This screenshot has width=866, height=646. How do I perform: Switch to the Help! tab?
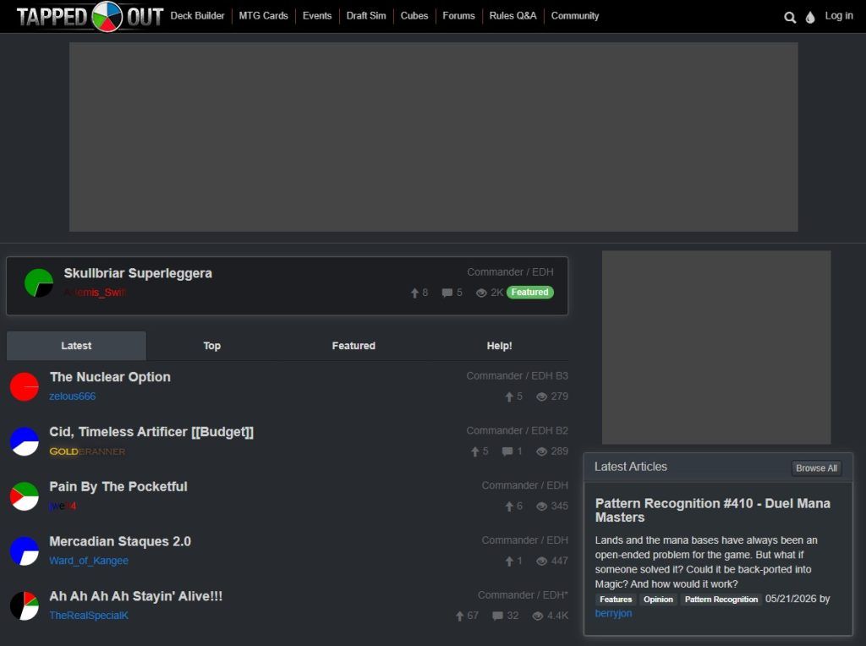[x=499, y=346]
